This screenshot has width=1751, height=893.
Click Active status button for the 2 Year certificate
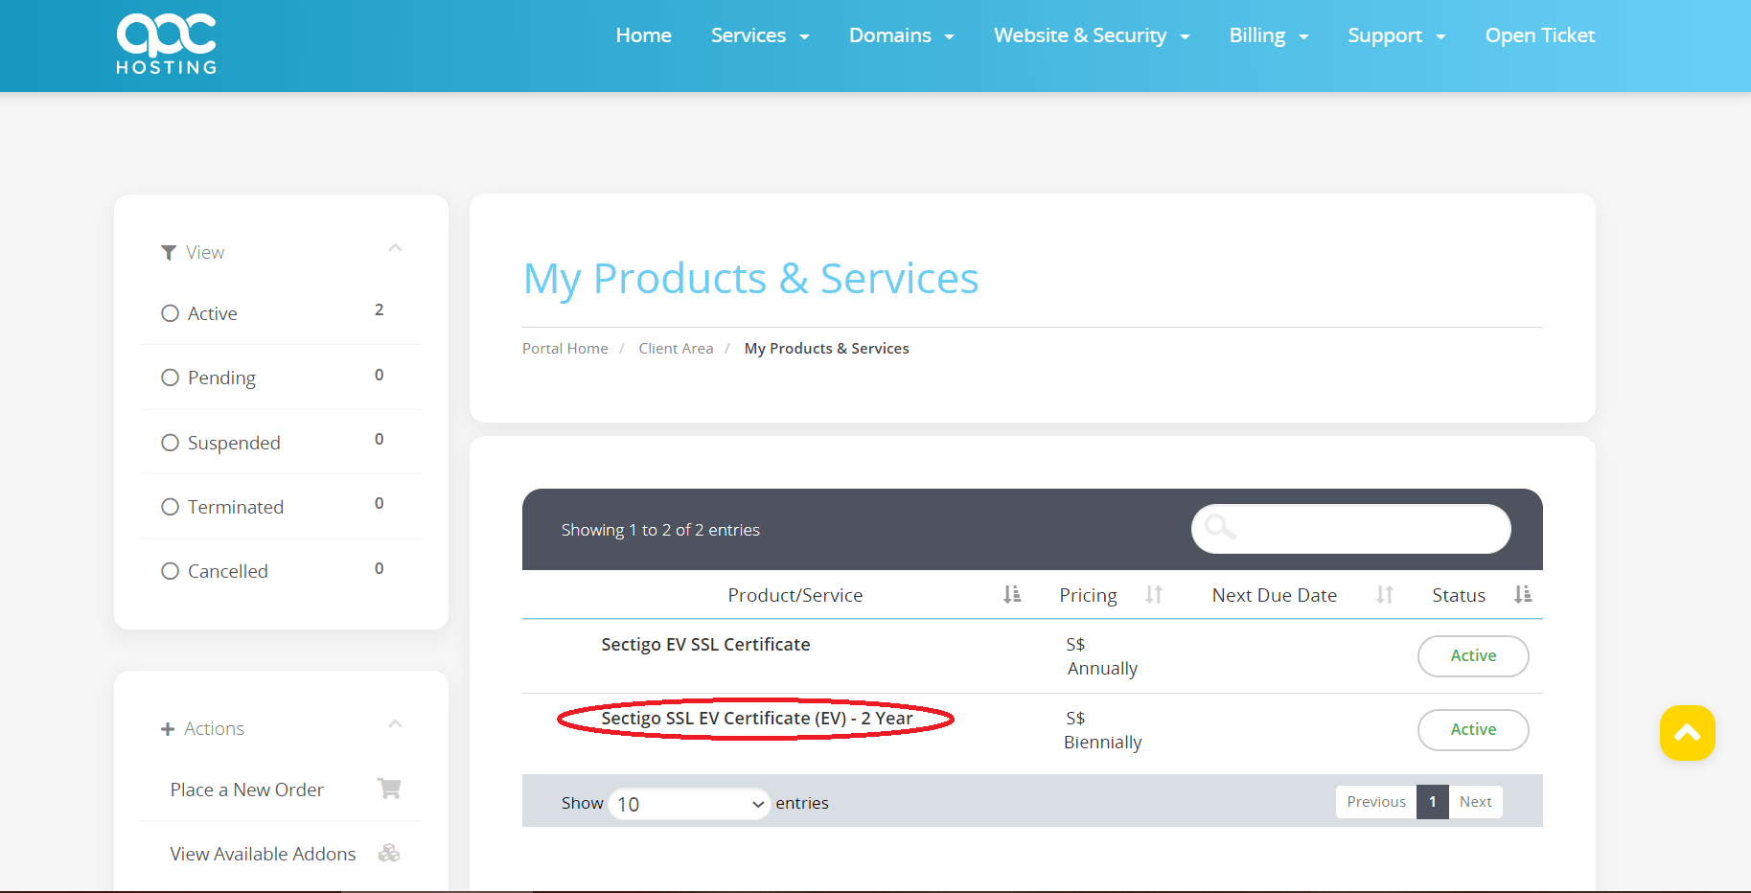coord(1473,730)
